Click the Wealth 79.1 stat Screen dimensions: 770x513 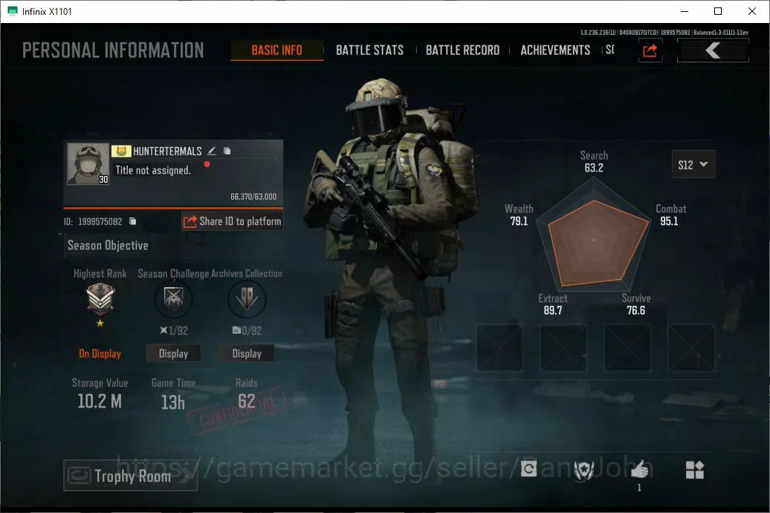(x=519, y=215)
